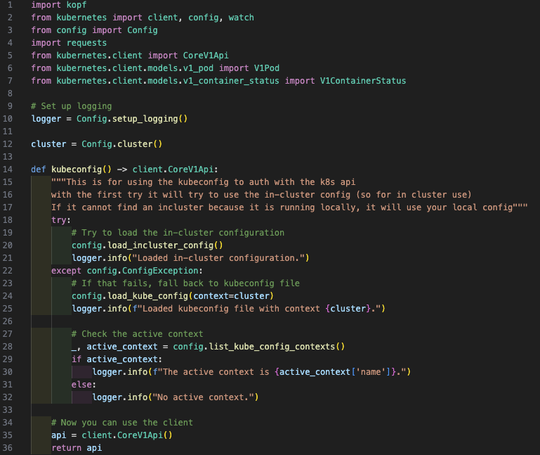Click the 'cluster' variable on line 12
The image size is (540, 455).
pyautogui.click(x=48, y=144)
